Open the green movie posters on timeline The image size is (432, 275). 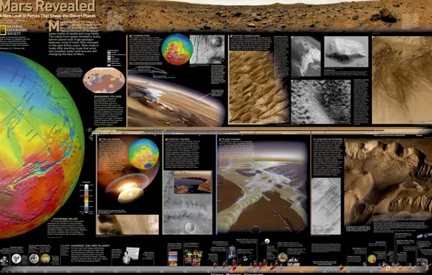(193, 258)
